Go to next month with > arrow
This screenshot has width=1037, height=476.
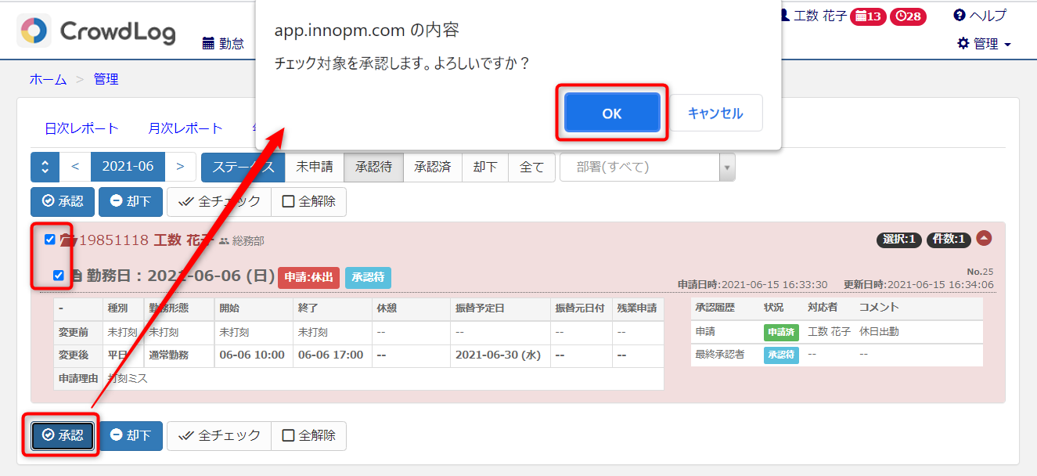[x=180, y=167]
